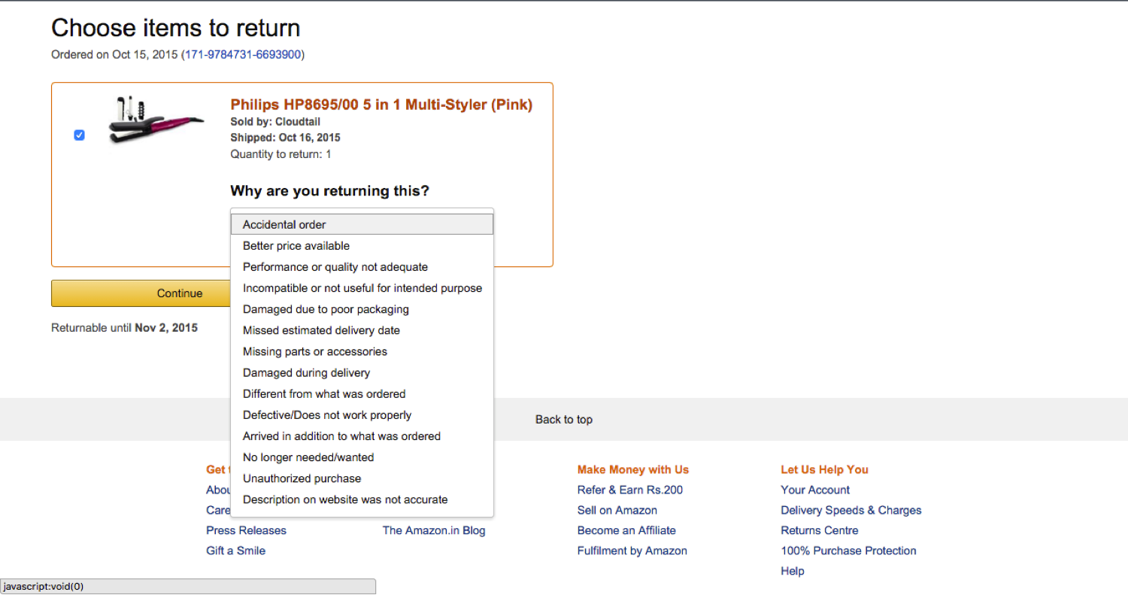Pick "No longer needed/wanted" reason
Image resolution: width=1128 pixels, height=595 pixels.
point(308,457)
